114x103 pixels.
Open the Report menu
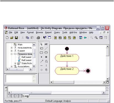click(x=48, y=32)
